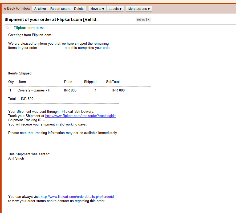This screenshot has height=213, width=236.
Task: Star this Flipkart email
Action: click(x=7, y=27)
